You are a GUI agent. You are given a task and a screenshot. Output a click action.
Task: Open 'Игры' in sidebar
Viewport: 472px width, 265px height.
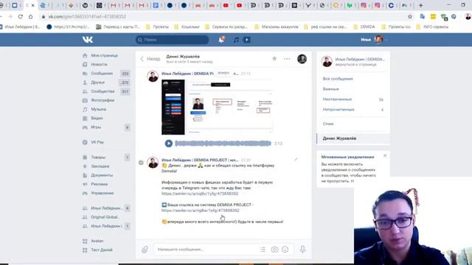point(96,127)
